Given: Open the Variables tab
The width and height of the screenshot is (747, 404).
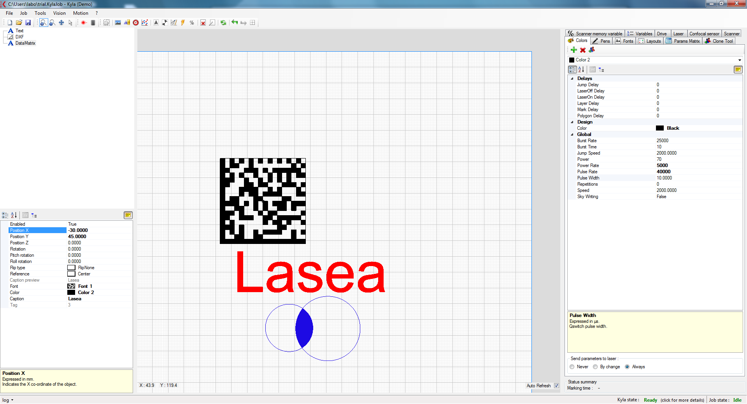Looking at the screenshot, I should click(640, 34).
